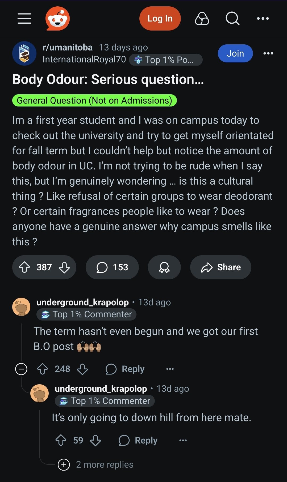Join the r/umanitoba community

[x=235, y=53]
